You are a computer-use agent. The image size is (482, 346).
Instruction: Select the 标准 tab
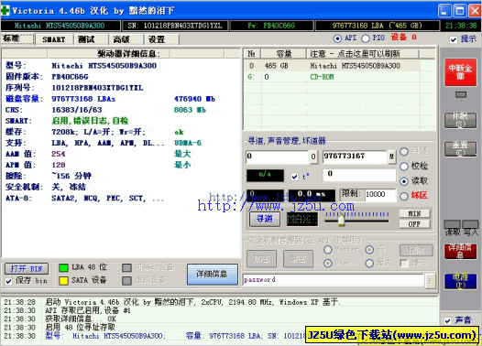click(x=17, y=38)
